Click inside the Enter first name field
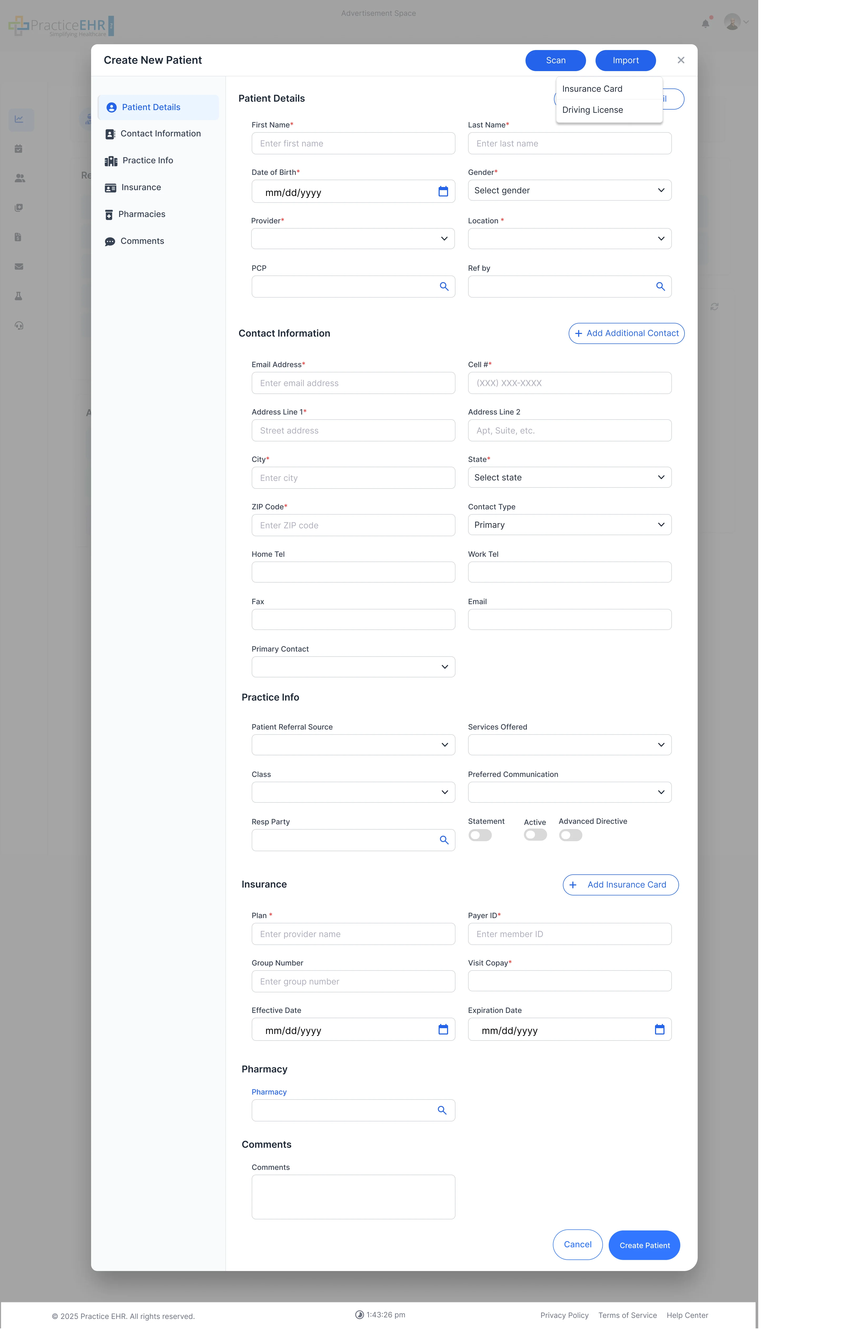The image size is (853, 1330). 353,143
